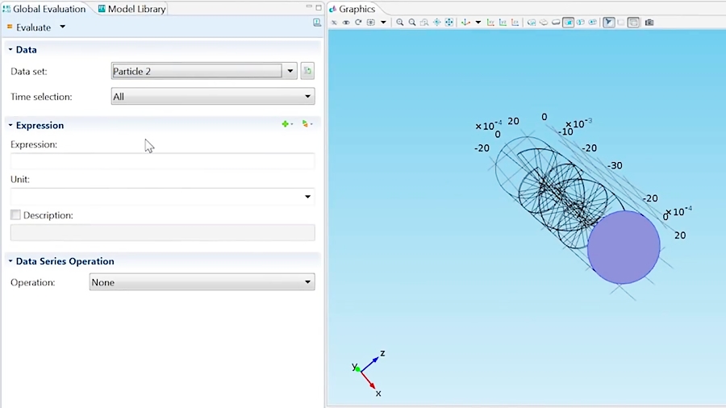The image size is (726, 408).
Task: Go to the default 3D view axes icon
Action: (465, 23)
